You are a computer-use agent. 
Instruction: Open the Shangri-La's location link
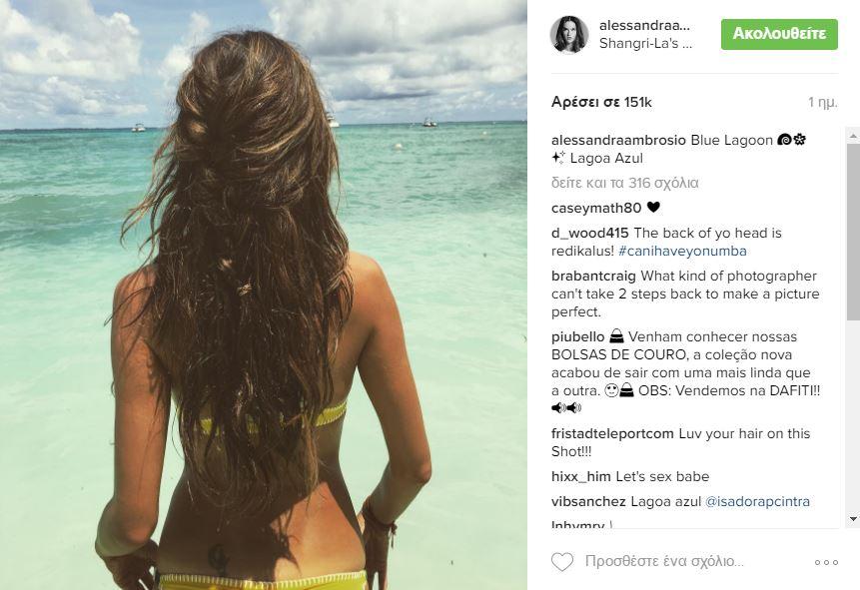tap(645, 43)
